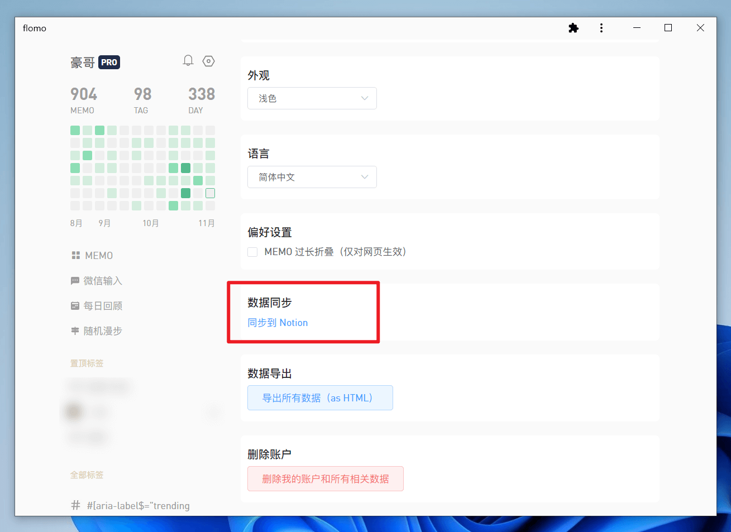Click the 数据导出 heading
Image resolution: width=731 pixels, height=532 pixels.
click(270, 373)
